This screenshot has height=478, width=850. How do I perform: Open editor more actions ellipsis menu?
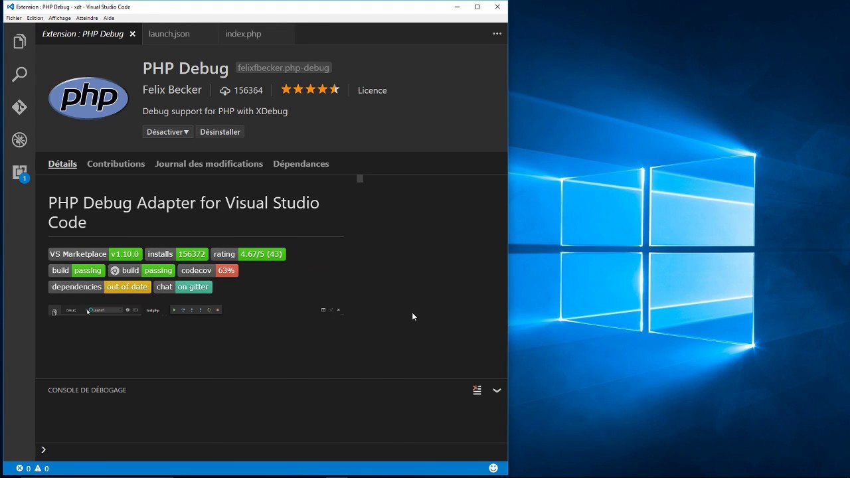(x=497, y=34)
